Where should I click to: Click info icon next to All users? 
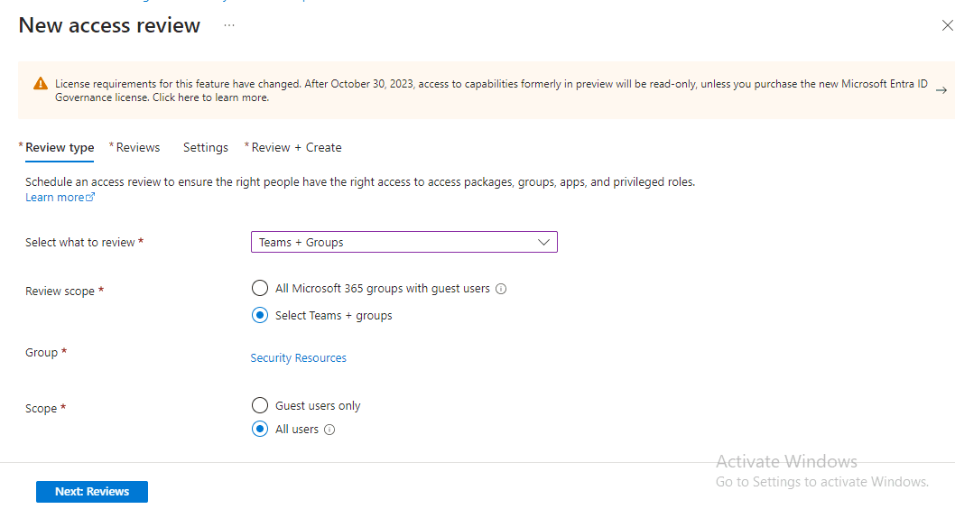pos(329,430)
